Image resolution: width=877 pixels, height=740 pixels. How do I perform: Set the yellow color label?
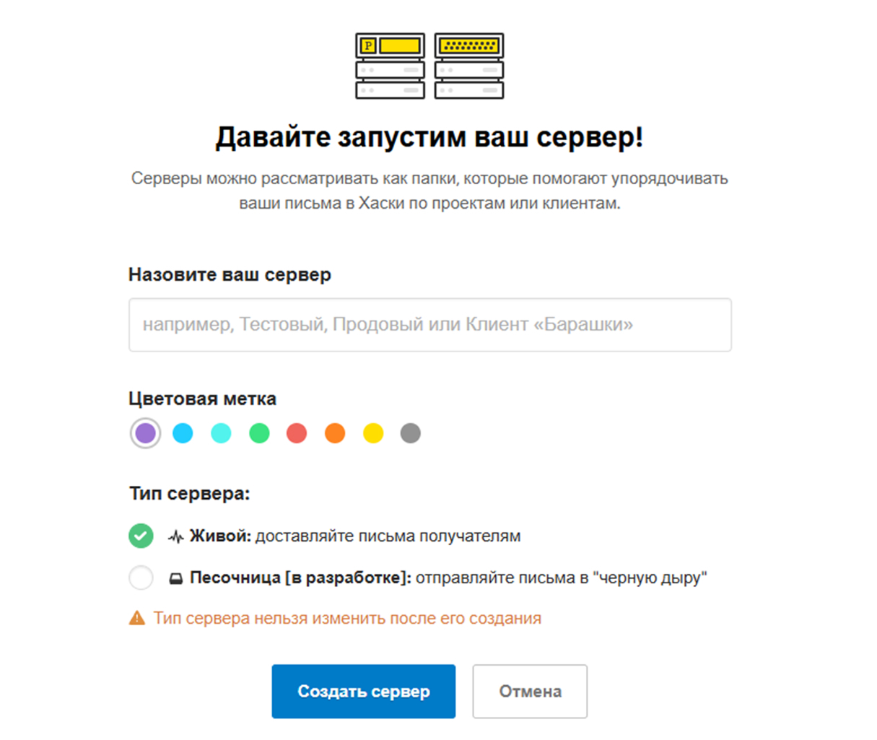point(373,433)
